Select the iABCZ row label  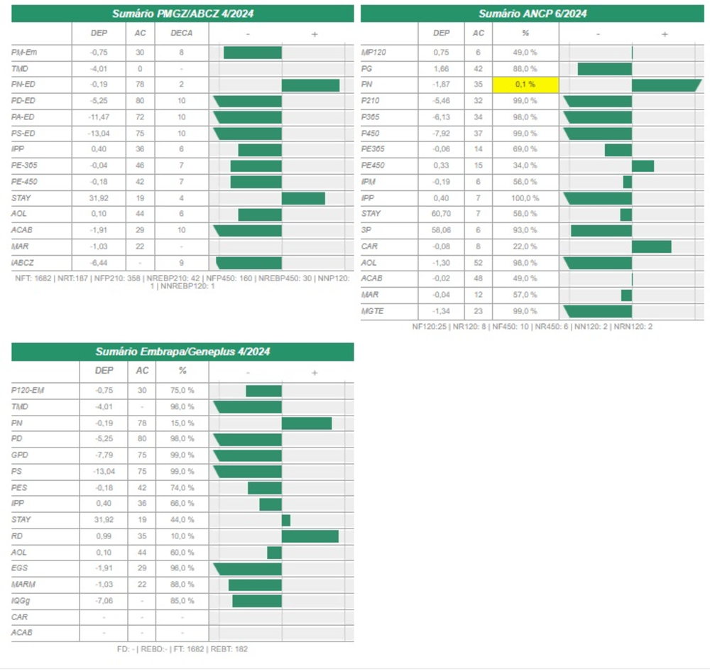point(23,263)
